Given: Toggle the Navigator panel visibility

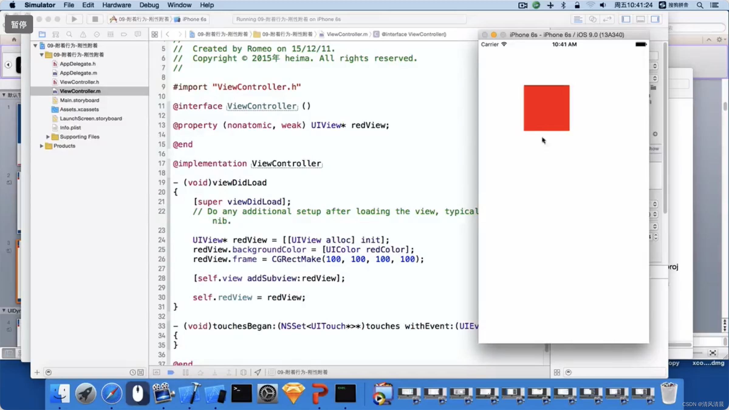Looking at the screenshot, I should point(626,19).
